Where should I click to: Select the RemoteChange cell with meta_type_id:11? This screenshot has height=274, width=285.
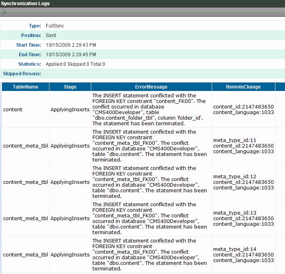243,146
